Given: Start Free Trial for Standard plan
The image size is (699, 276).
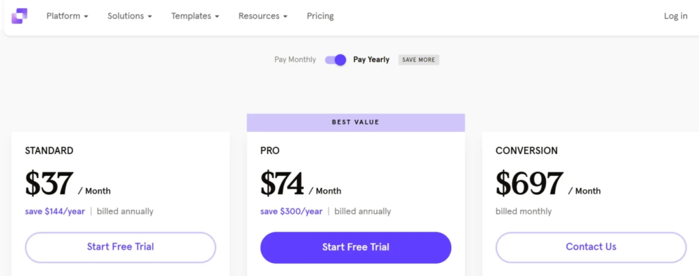Looking at the screenshot, I should coord(120,247).
